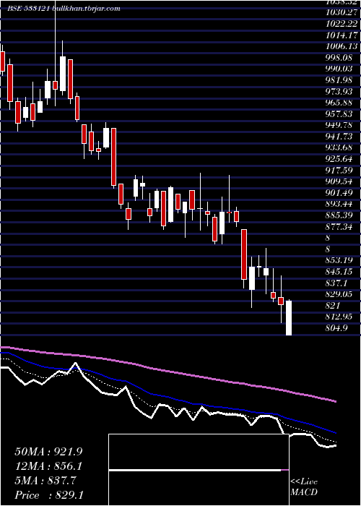The height and width of the screenshot is (506, 361).
Task: Select the 812.95 price level
Action: (x=340, y=317)
